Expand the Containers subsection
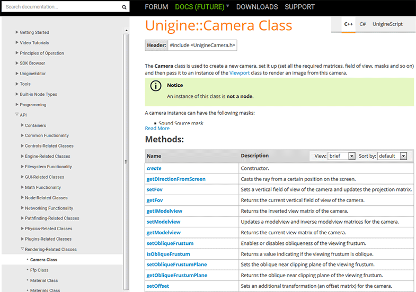 pyautogui.click(x=22, y=125)
